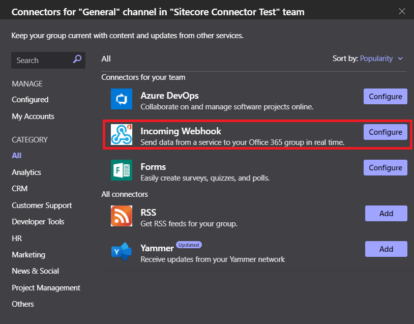Viewport: 414px width, 324px height.
Task: Configure the Incoming Webhook connector
Action: point(385,132)
